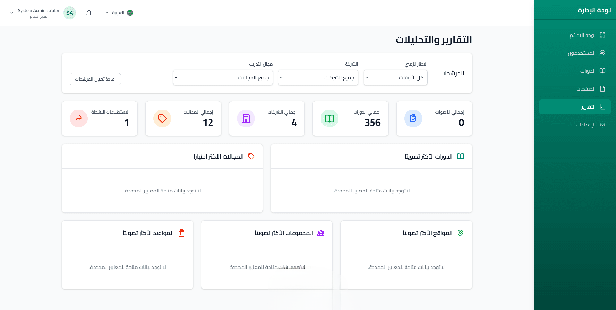Expand the العربية language selector

pos(119,13)
